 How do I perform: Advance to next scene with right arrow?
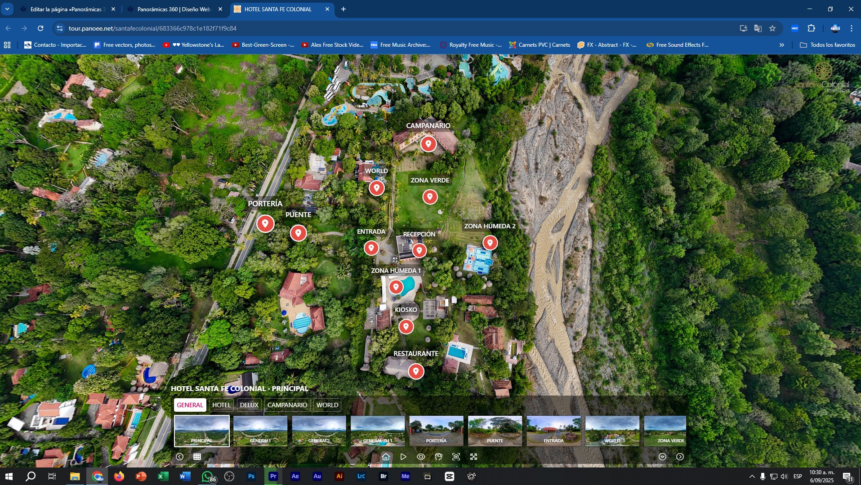coord(680,457)
